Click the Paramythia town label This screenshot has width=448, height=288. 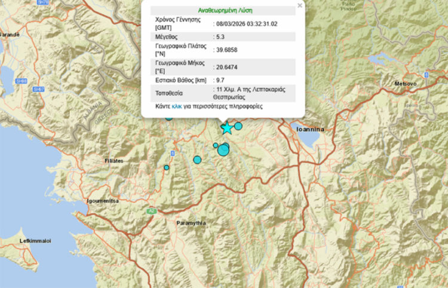point(191,223)
